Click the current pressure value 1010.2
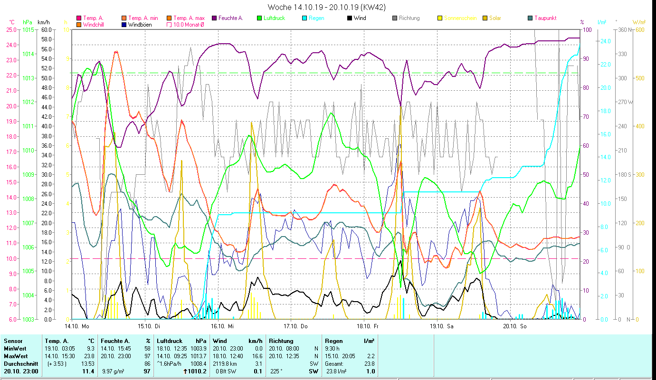656x380 pixels. [197, 371]
